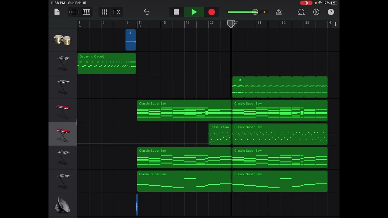Select the sixth track synth keyboard header
This screenshot has width=388, height=218.
coord(63,158)
